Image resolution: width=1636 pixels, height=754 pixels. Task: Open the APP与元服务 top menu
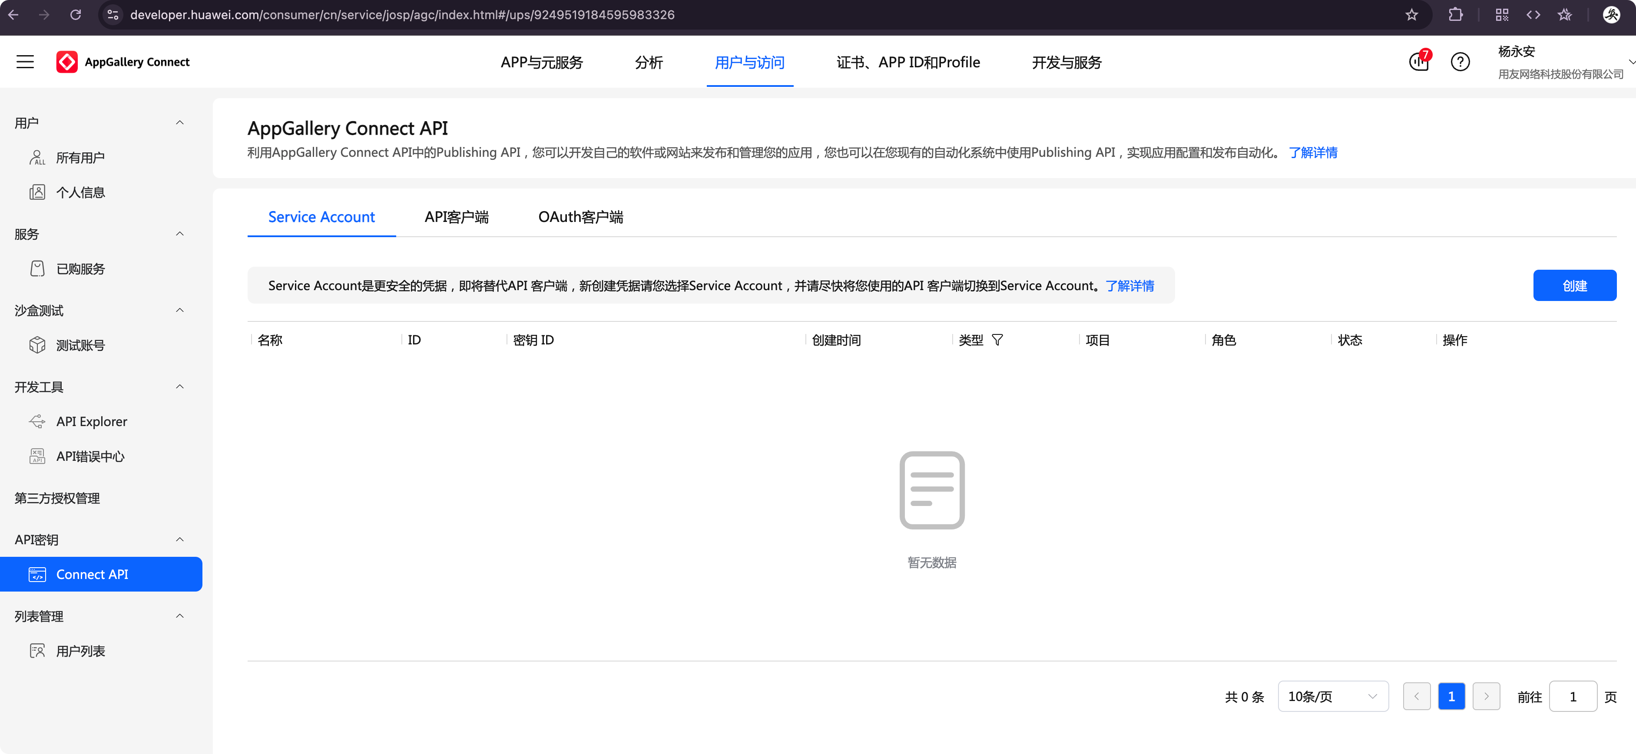point(541,62)
